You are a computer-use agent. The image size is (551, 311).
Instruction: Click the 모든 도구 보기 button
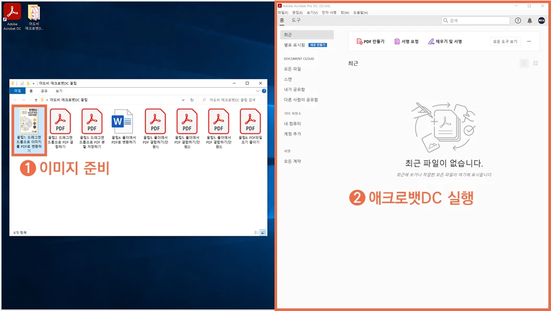point(505,41)
